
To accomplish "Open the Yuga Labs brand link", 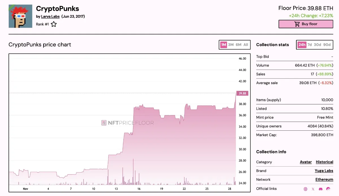I will point(324,171).
